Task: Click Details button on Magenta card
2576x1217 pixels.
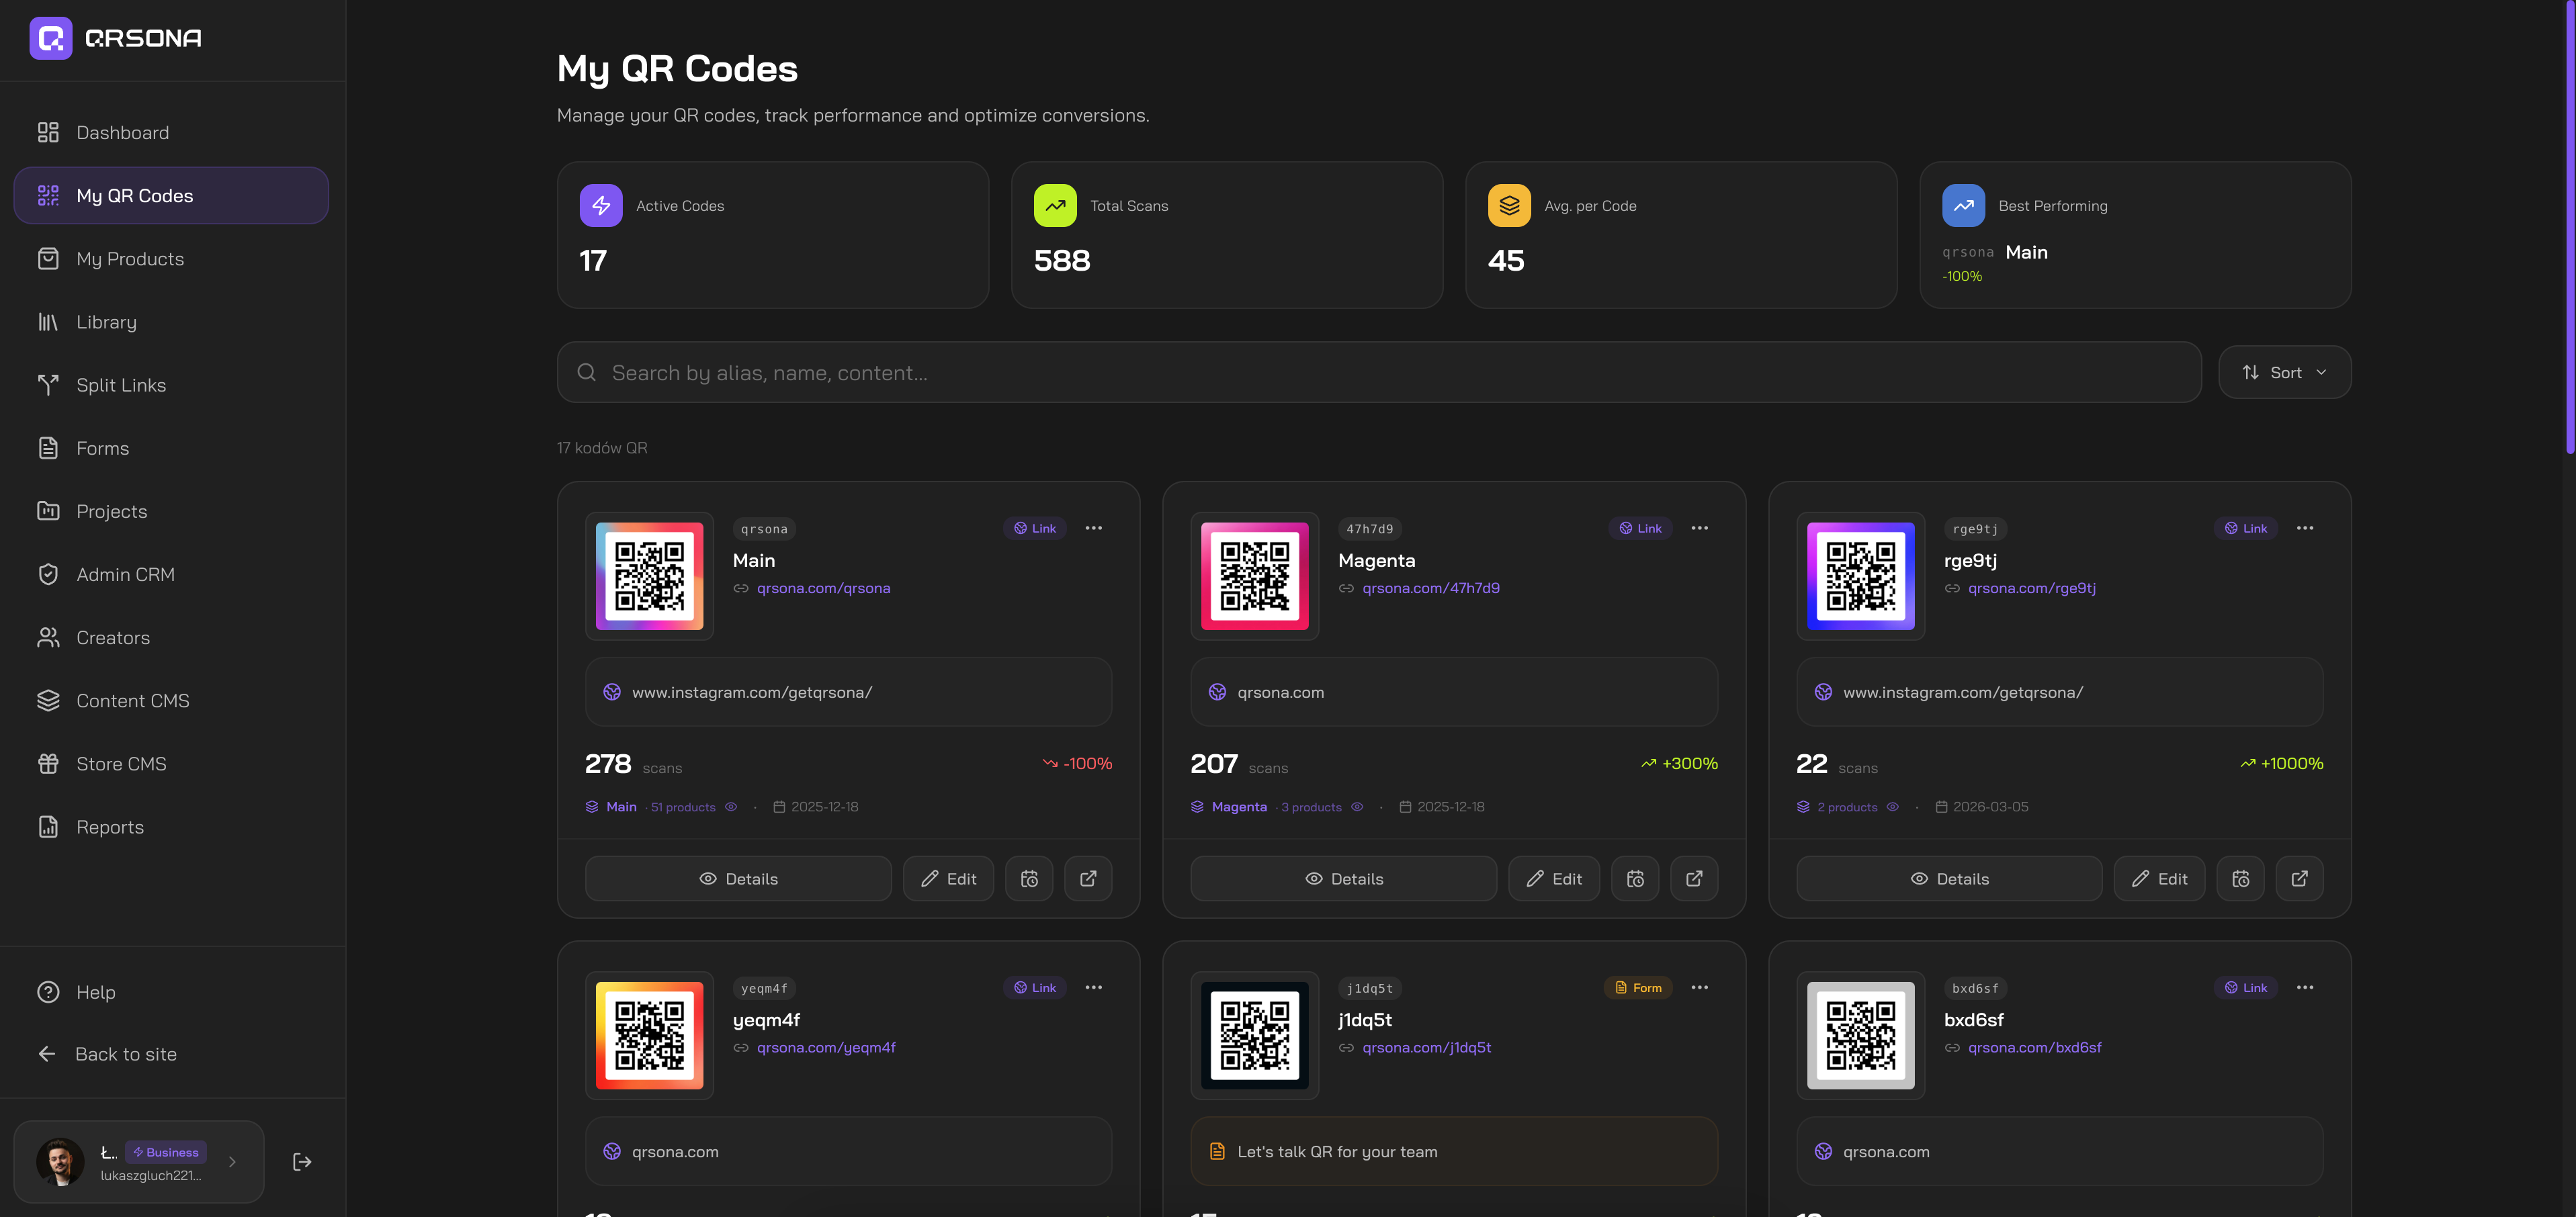Action: tap(1344, 878)
